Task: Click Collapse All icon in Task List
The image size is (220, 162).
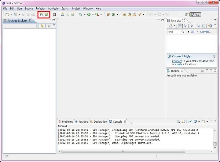Action: [204, 26]
